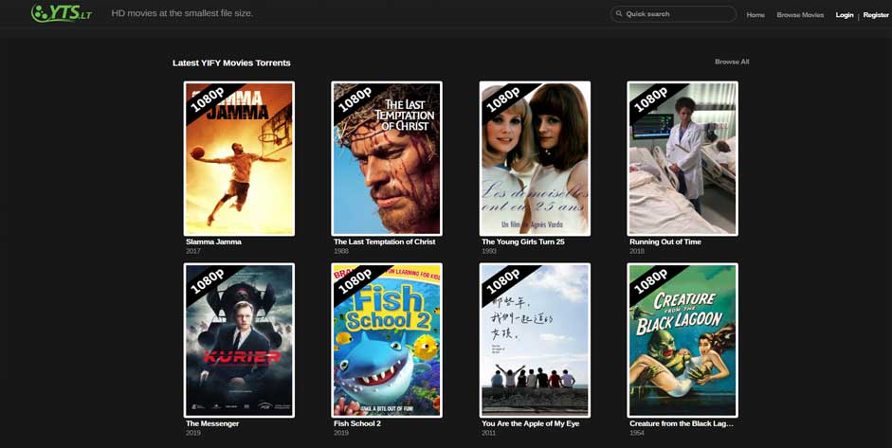Viewport: 892px width, 448px height.
Task: Open The Young Girls Turn 25 poster
Action: [x=535, y=158]
